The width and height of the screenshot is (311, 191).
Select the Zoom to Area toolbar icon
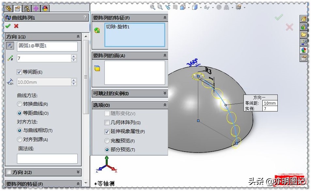tap(159, 7)
